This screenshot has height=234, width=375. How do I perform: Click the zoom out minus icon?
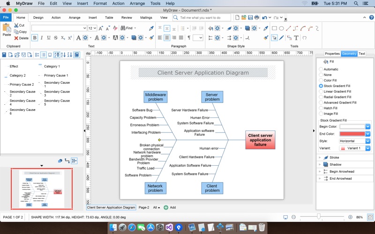pos(293,217)
